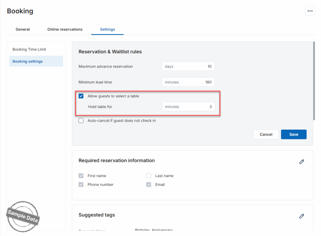The height and width of the screenshot is (236, 321).
Task: Uncheck Allow guests to select a table
Action: 81,96
